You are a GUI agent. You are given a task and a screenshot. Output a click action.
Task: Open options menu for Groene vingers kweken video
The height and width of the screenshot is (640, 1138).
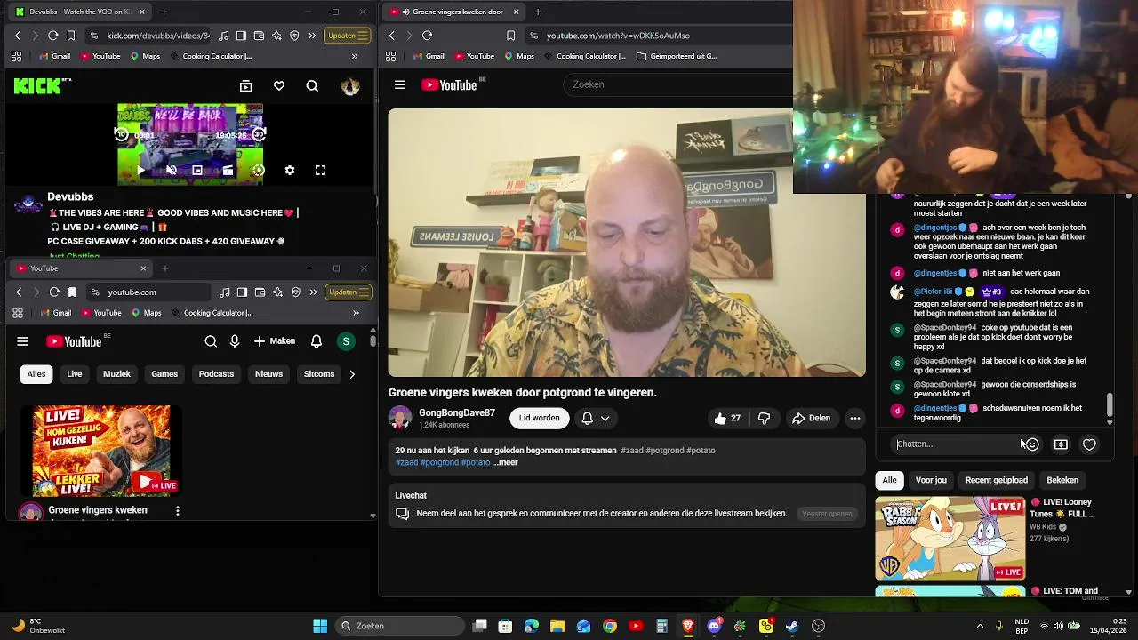178,511
